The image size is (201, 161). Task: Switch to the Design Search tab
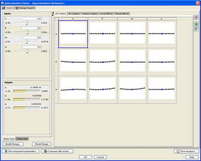pos(25,8)
